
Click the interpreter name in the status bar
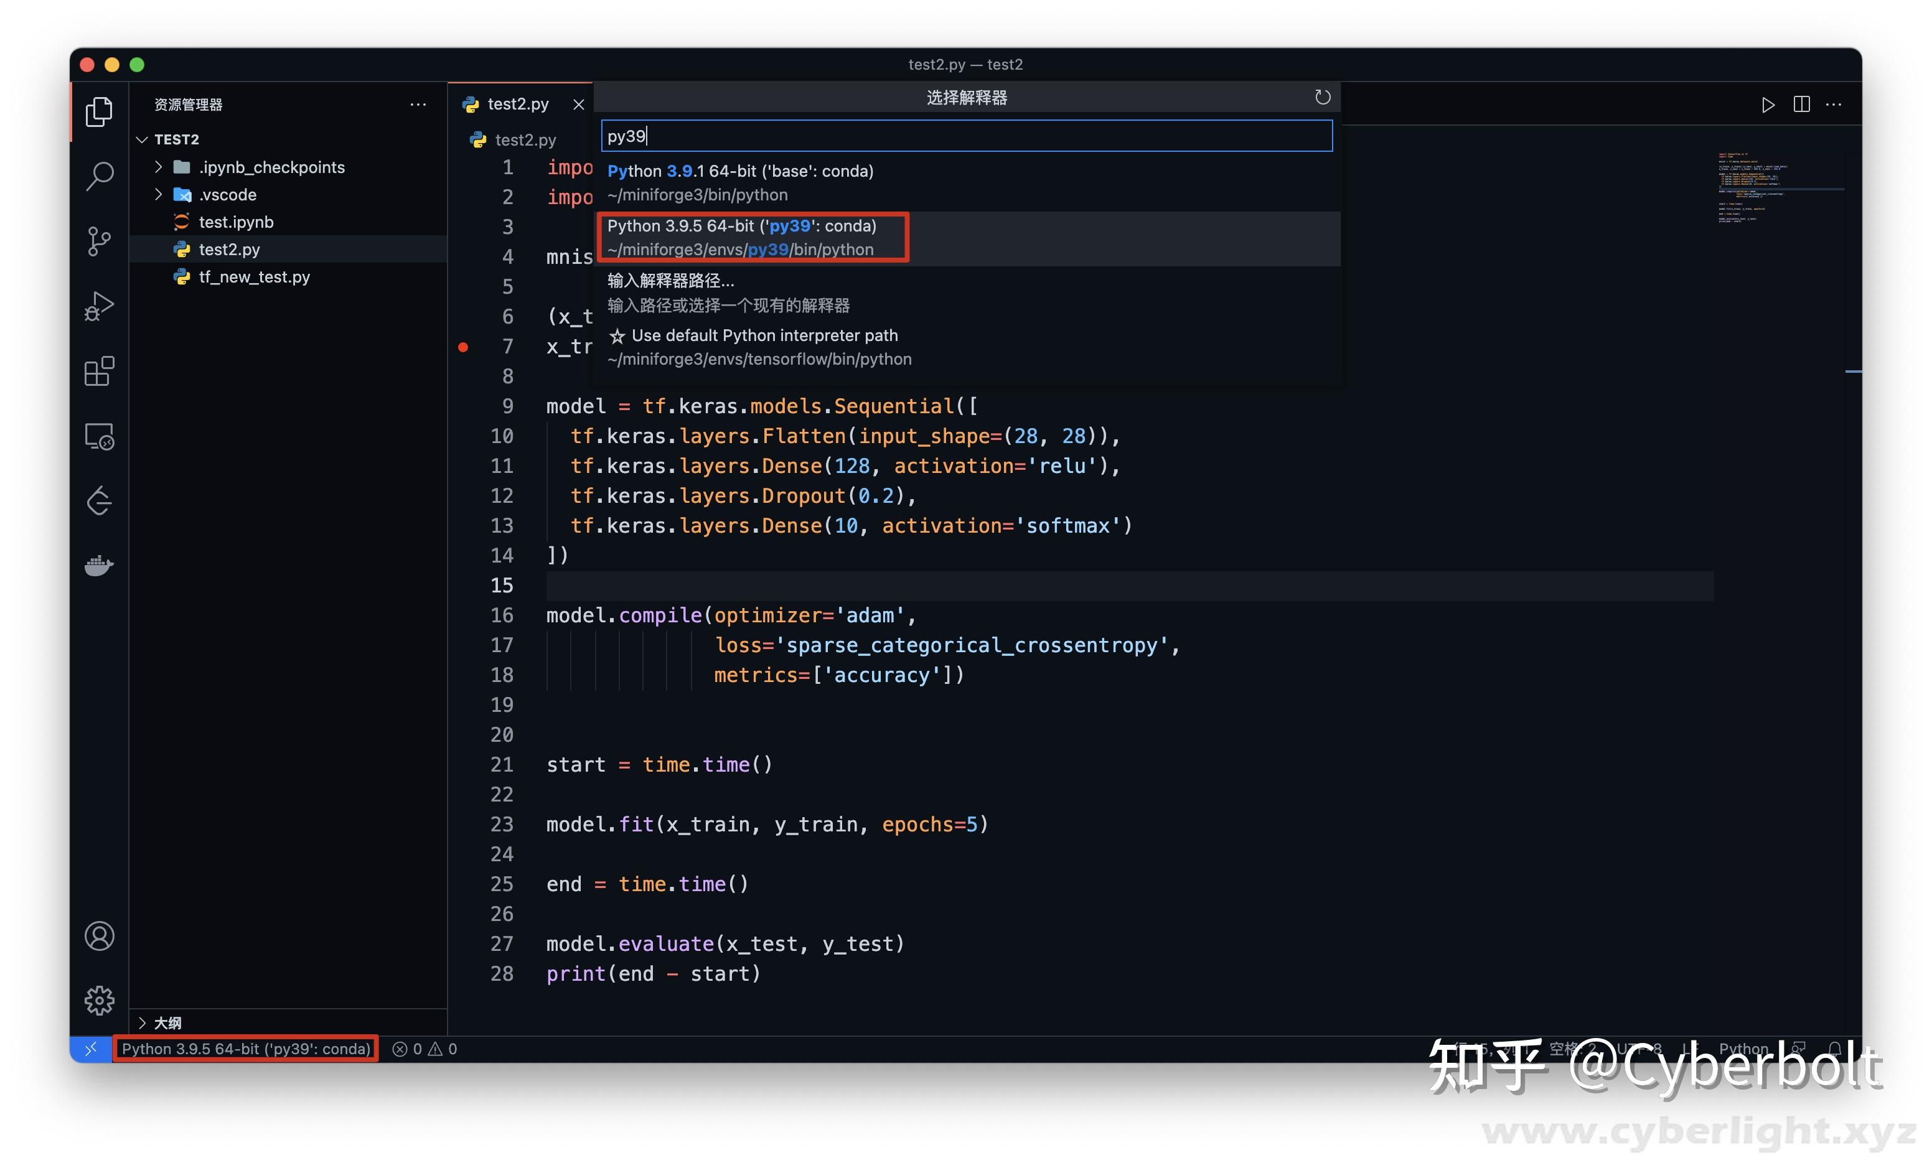coord(245,1049)
